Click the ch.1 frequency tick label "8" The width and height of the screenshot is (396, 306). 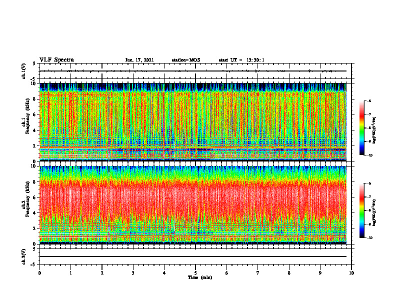[35, 99]
